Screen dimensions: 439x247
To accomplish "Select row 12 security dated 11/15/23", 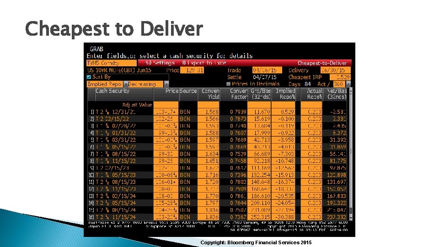I will tap(116, 189).
